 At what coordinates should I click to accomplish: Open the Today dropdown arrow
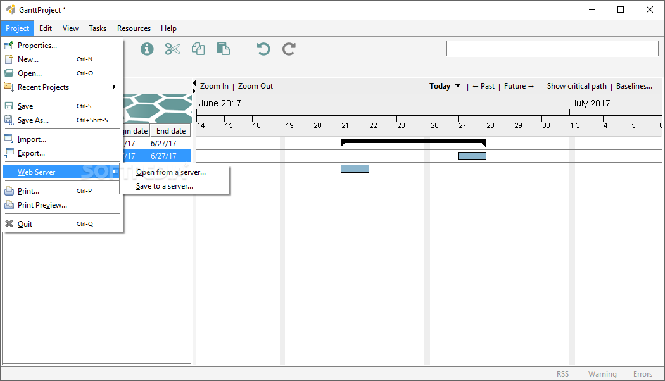coord(458,85)
